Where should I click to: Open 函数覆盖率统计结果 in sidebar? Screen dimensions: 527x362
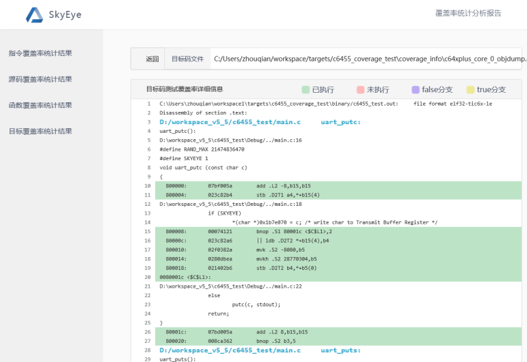(40, 105)
